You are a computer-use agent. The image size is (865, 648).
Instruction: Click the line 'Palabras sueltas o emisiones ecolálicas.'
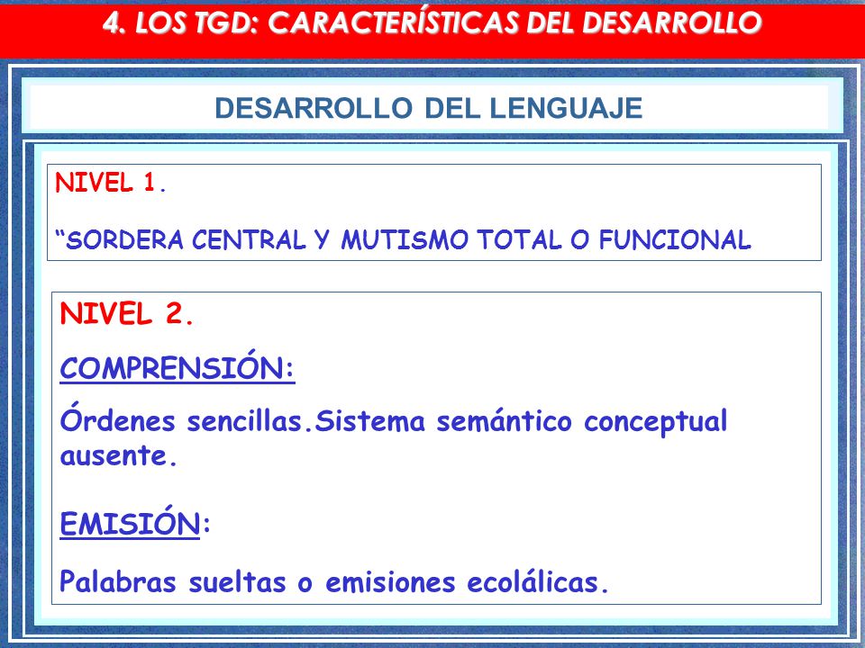tap(333, 582)
